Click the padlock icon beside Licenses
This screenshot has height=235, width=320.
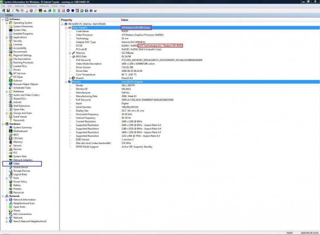click(x=11, y=44)
